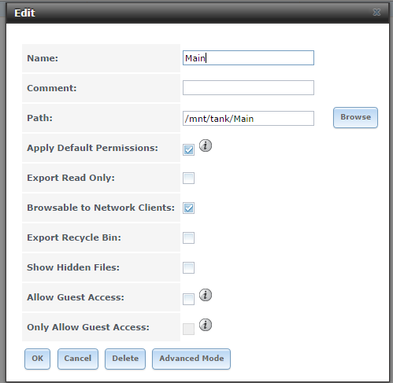
Task: Open the Browse path button
Action: click(355, 117)
